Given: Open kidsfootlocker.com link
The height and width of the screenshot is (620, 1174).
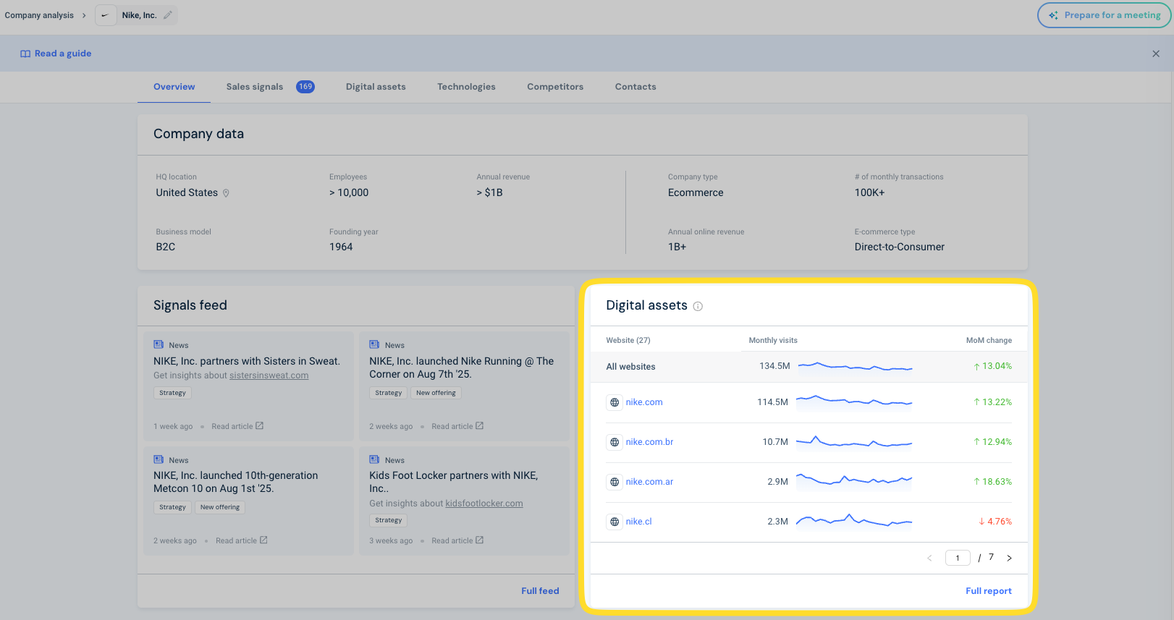Looking at the screenshot, I should [484, 504].
